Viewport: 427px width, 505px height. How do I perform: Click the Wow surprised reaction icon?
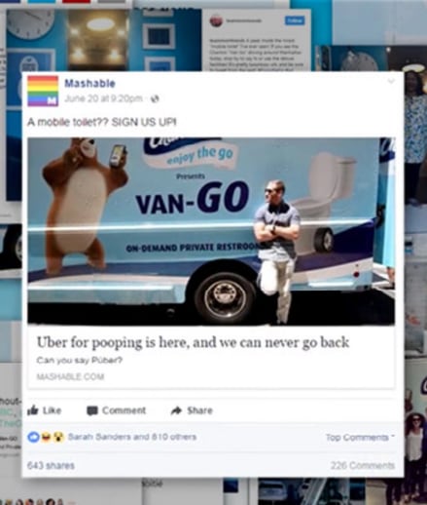pyautogui.click(x=57, y=437)
